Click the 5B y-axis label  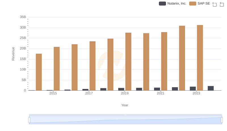click(24, 80)
